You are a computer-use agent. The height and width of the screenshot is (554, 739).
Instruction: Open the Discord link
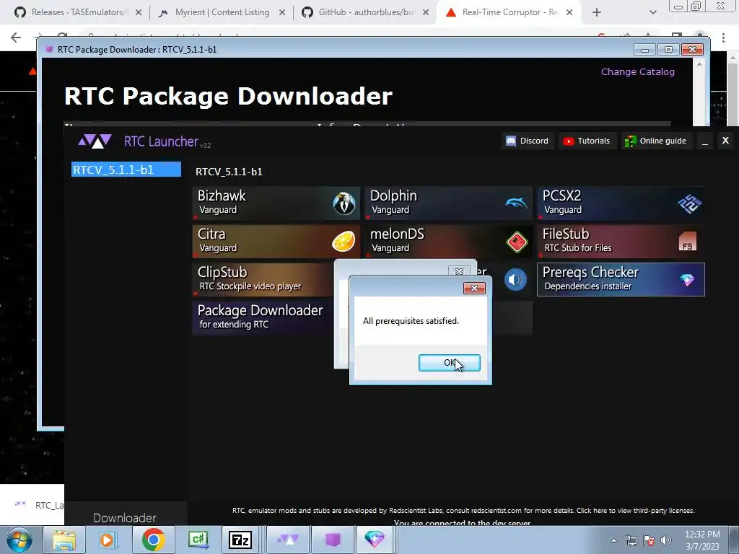[528, 141]
